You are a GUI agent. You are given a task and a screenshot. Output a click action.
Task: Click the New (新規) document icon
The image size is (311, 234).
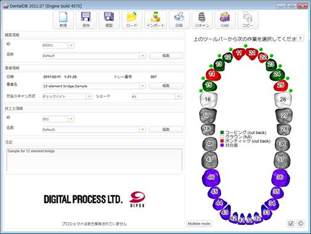(63, 20)
